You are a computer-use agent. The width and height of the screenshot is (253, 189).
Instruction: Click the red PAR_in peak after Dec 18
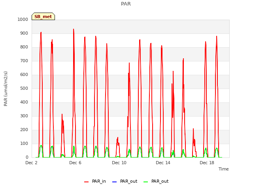pos(217,36)
